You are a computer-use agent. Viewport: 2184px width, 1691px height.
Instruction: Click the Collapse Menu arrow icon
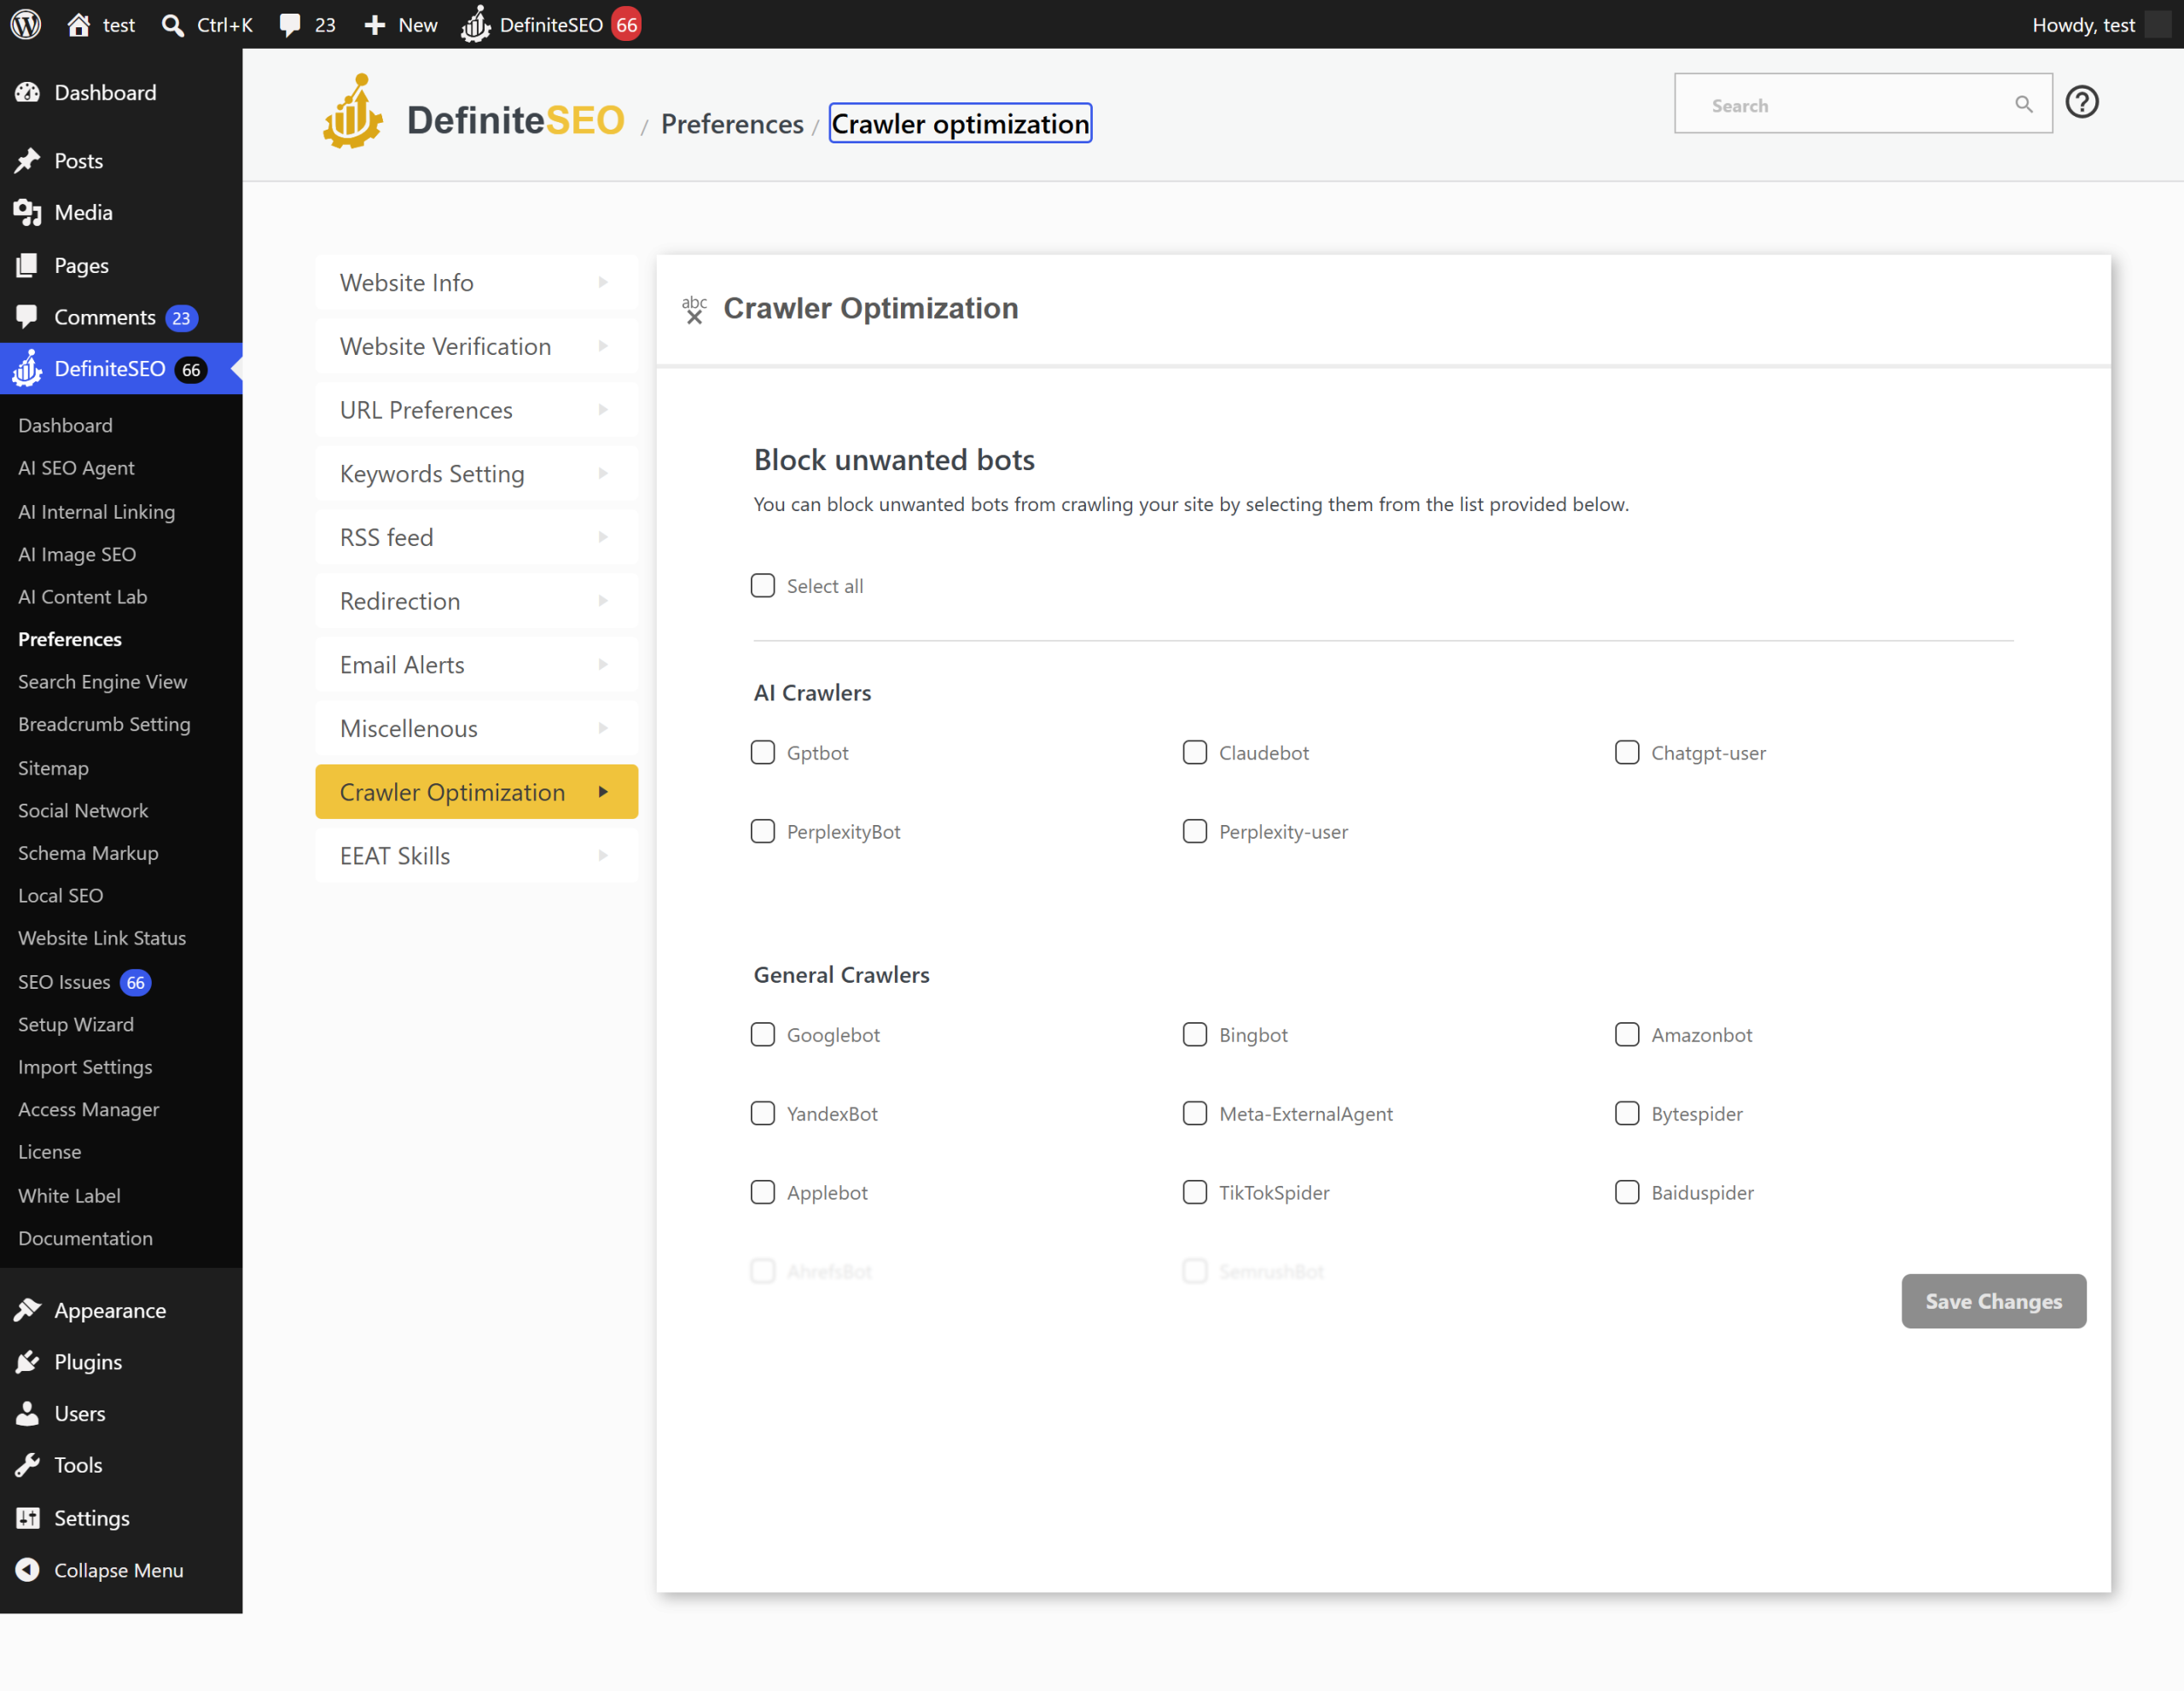[28, 1570]
